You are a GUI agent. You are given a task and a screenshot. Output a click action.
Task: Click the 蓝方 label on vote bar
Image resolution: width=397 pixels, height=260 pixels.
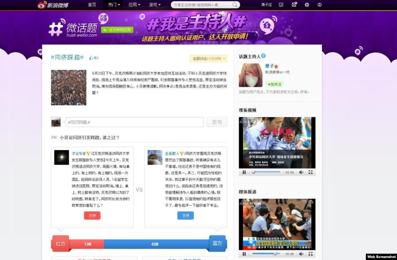click(217, 243)
